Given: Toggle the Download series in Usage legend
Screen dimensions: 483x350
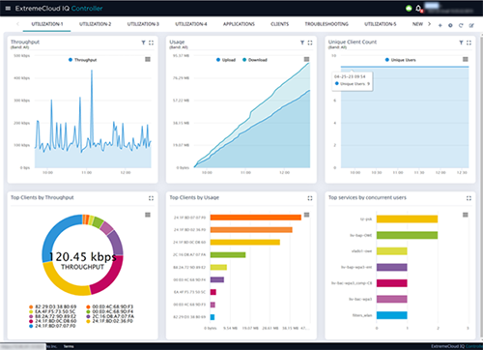Looking at the screenshot, I should click(x=255, y=60).
